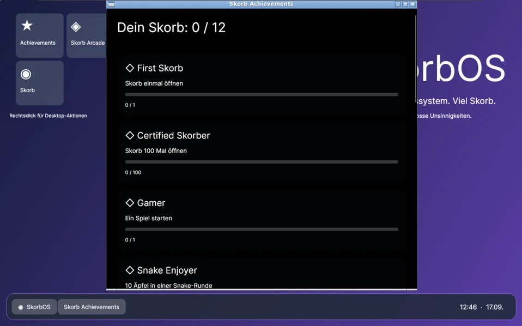The height and width of the screenshot is (326, 522).
Task: Click the 'Viel Skorb.' tagline on desktop
Action: click(x=473, y=101)
